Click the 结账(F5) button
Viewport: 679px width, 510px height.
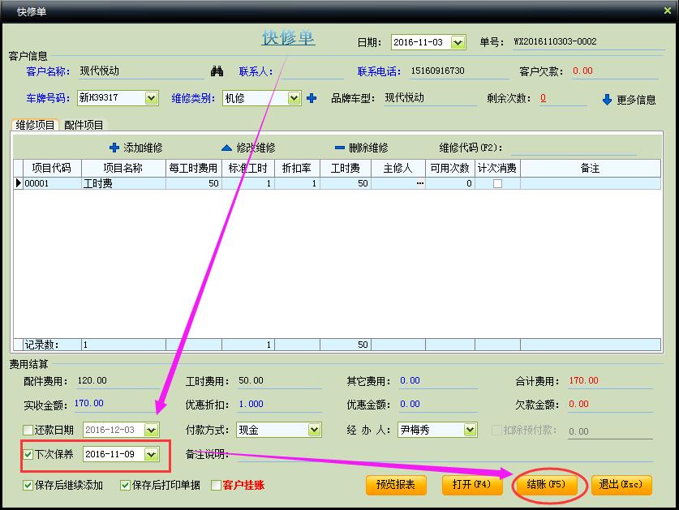click(x=546, y=484)
